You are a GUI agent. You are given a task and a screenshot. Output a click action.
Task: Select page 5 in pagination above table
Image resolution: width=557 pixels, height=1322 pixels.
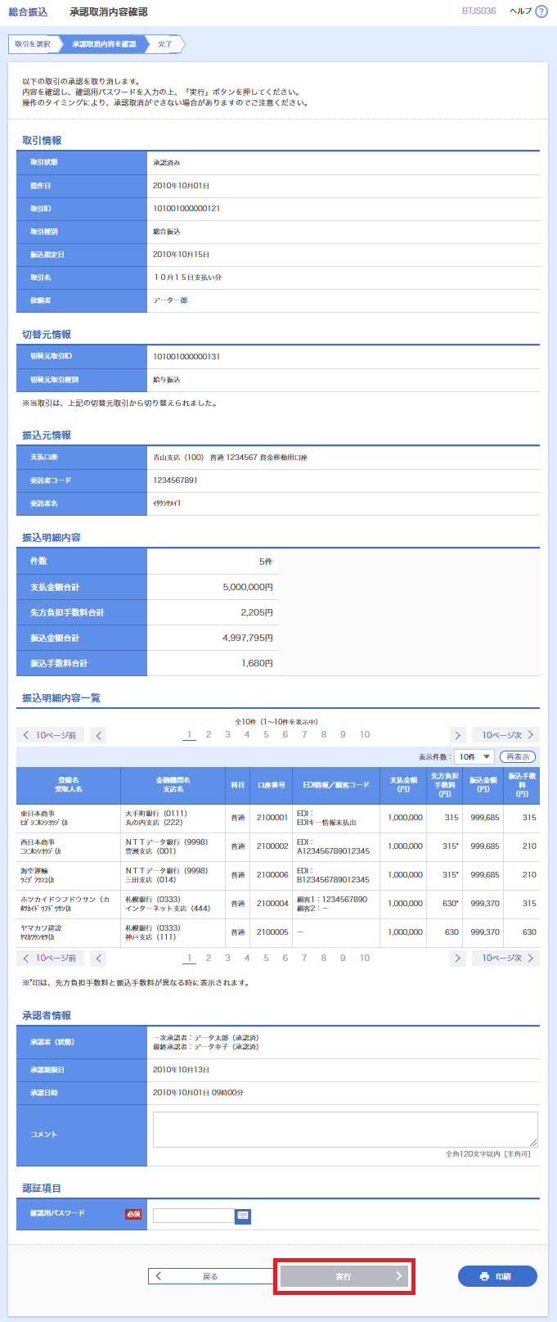(x=266, y=734)
